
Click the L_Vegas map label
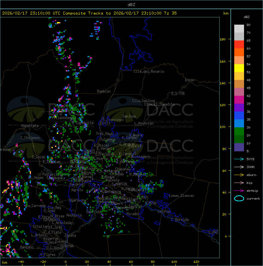pos(37,178)
